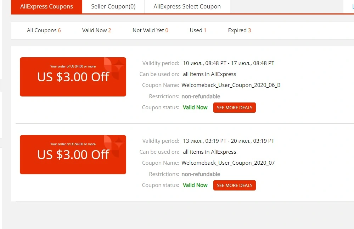Click the partially visible link at top right
354x229 pixels.
click(353, 7)
